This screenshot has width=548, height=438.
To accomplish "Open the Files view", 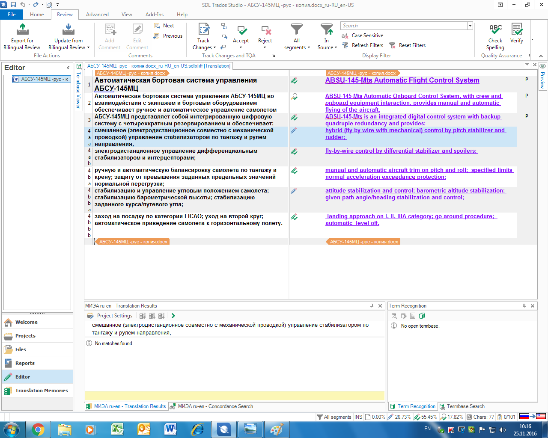I will pyautogui.click(x=37, y=349).
